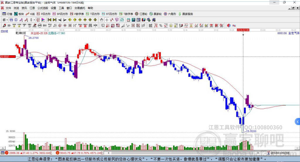Launch the 江恩轮 Gann wheel
This screenshot has width=300, height=162.
141,14
